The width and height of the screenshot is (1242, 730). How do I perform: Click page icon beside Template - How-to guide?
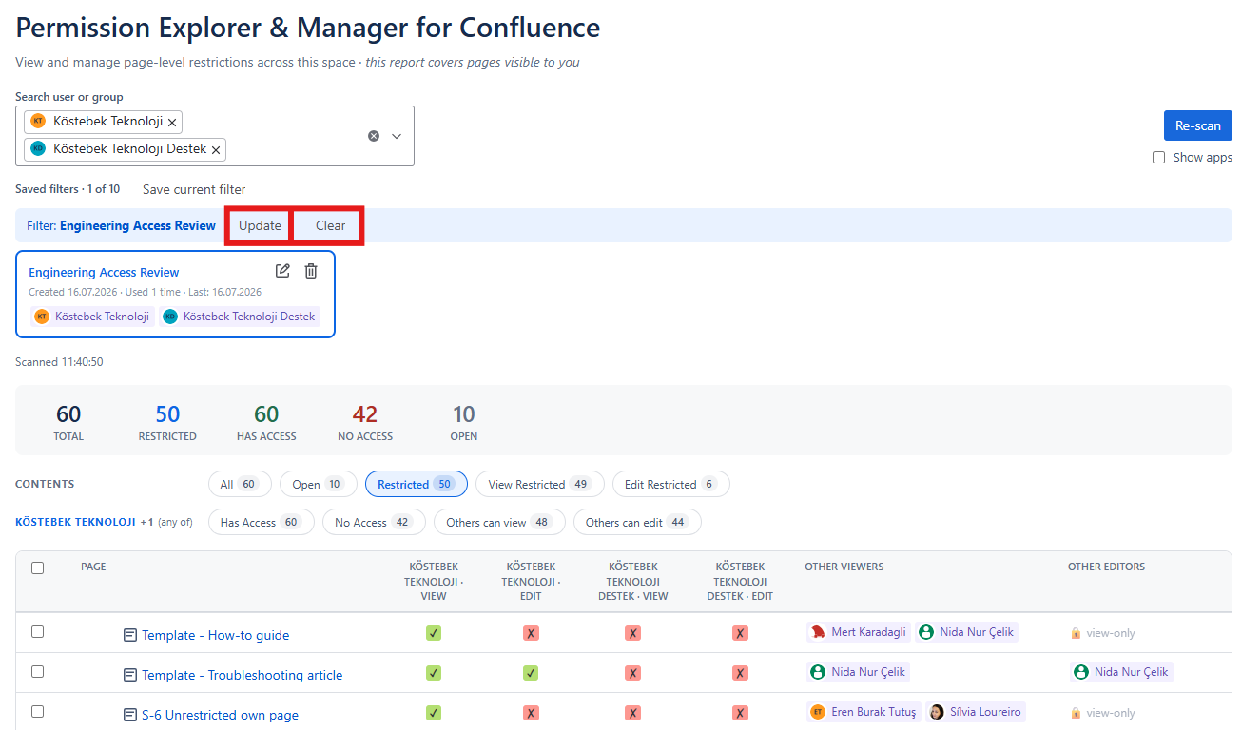130,635
